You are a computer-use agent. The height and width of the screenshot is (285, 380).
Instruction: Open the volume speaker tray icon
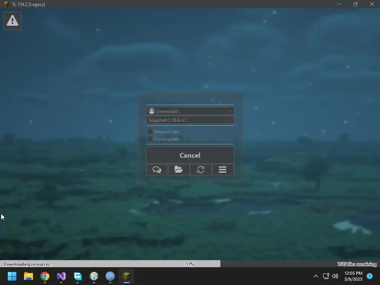click(x=335, y=276)
